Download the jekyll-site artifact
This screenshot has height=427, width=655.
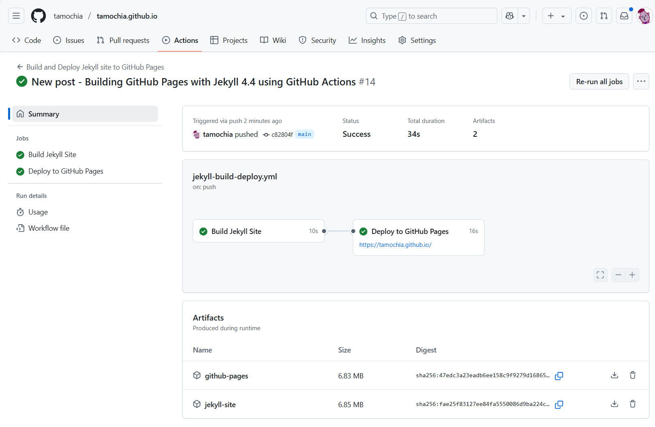point(614,404)
